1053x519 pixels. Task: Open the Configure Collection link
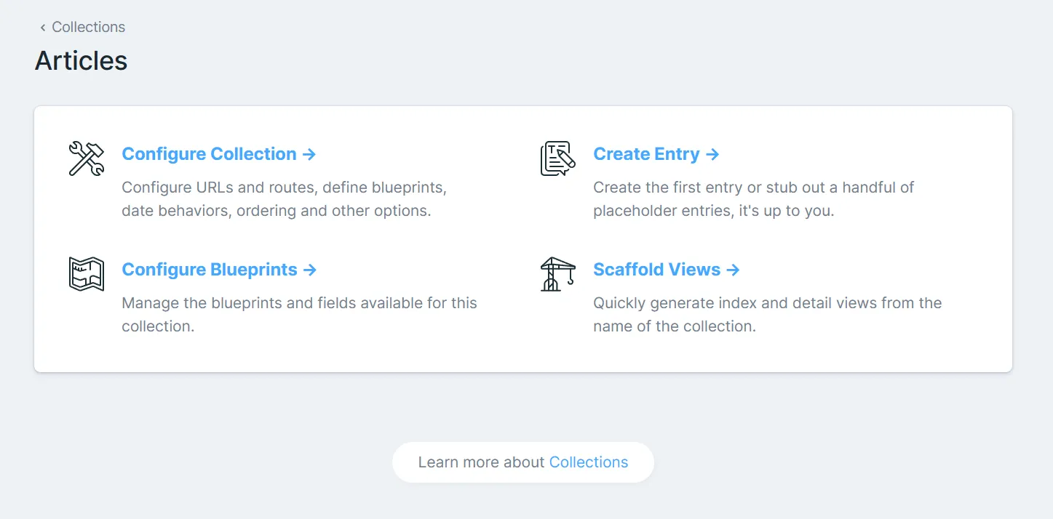coord(209,154)
